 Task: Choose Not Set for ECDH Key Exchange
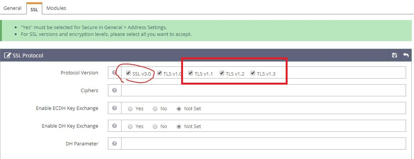[179, 109]
